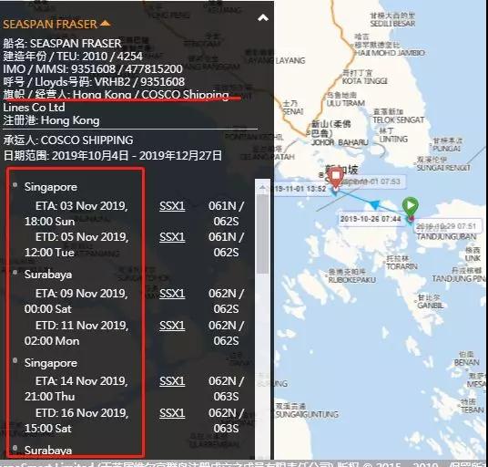Viewport: 488px width, 467px height.
Task: Select the last Surabaya port entry
Action: [48, 451]
